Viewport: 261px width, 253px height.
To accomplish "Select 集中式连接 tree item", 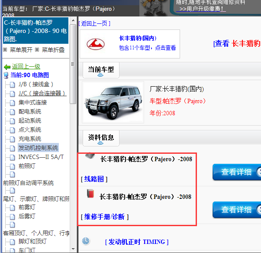I will coord(32,103).
